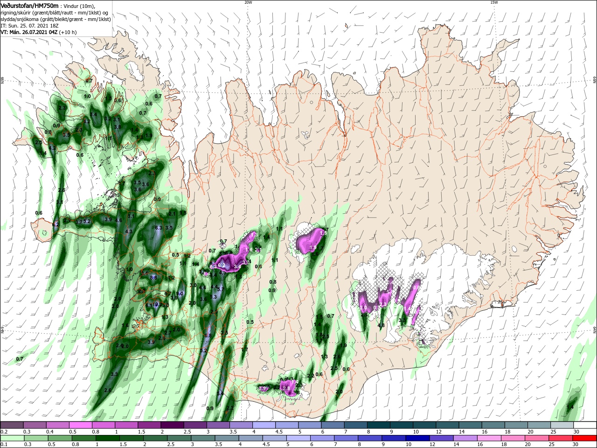Click the 15W longitude label
The height and width of the screenshot is (448, 597).
pos(494,2)
